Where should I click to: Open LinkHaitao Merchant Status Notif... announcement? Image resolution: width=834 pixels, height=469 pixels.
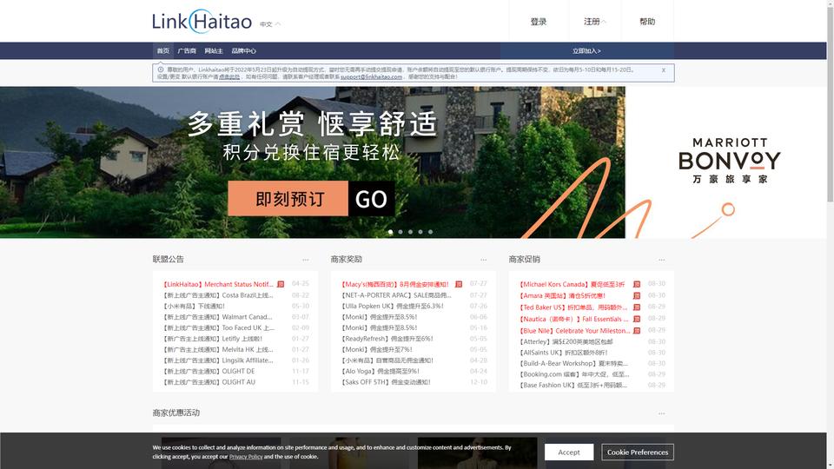(218, 285)
